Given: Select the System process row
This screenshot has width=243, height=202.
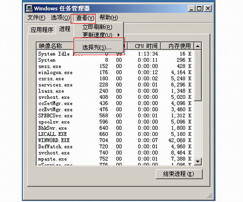Looking at the screenshot, I should point(115,60).
